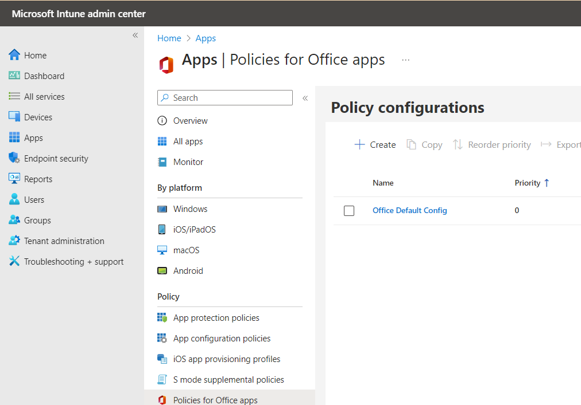Select Windows under By platform
This screenshot has width=581, height=405.
190,209
